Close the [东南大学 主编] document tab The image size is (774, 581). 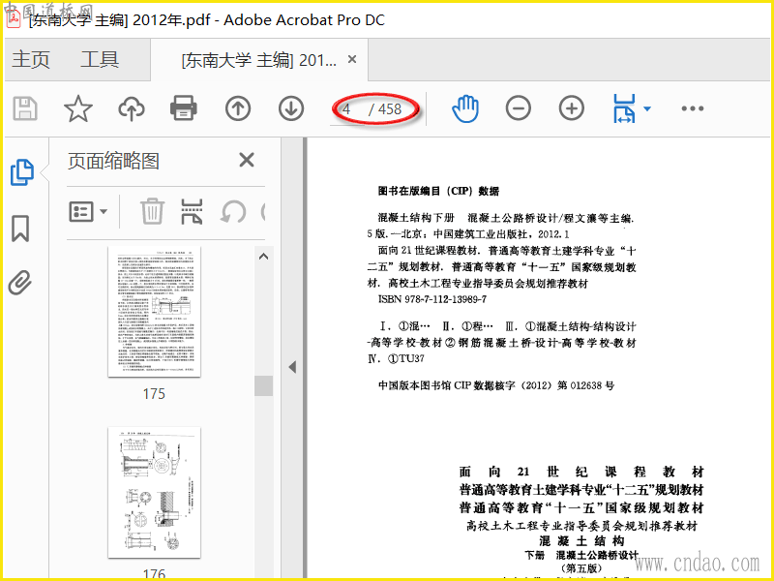point(352,59)
